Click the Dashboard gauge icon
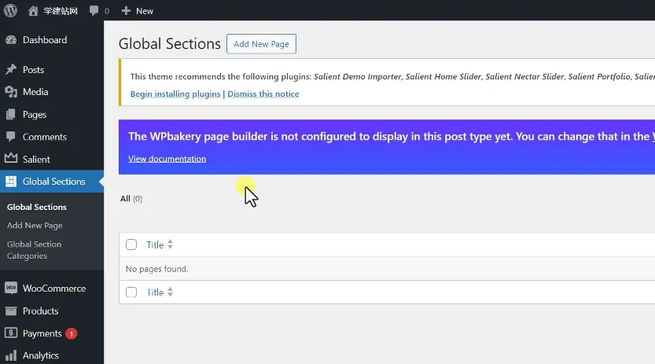 [x=11, y=40]
